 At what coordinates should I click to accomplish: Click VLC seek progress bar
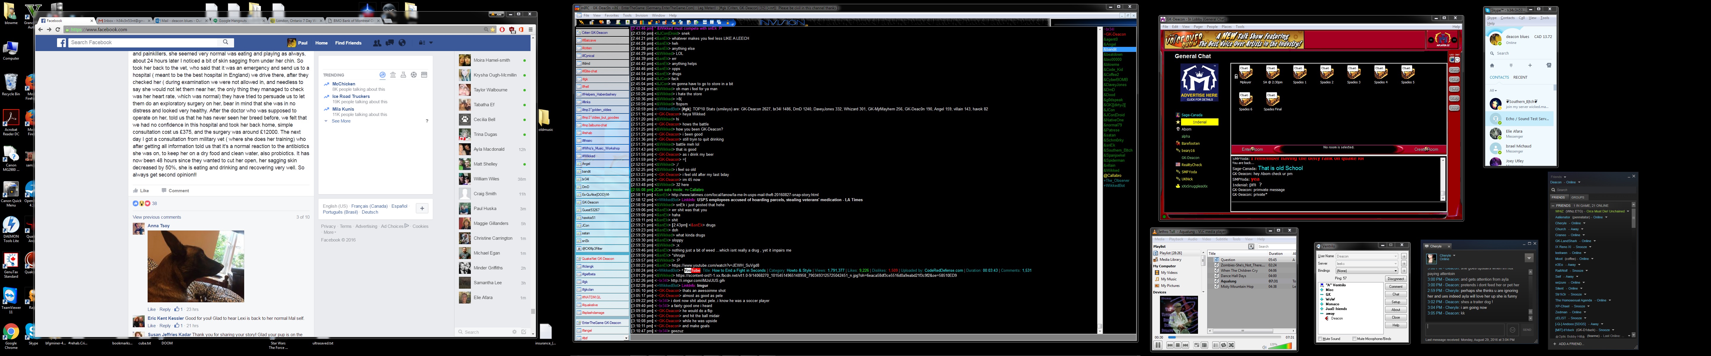point(1225,337)
